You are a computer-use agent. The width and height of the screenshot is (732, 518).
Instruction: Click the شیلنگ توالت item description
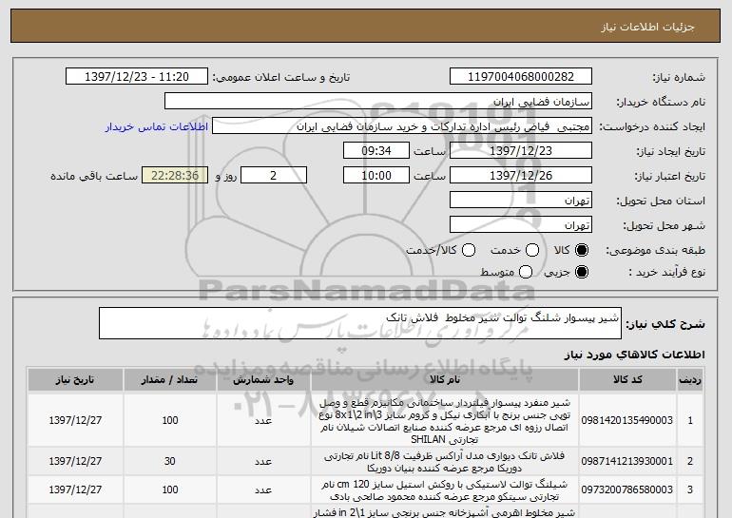(445, 489)
